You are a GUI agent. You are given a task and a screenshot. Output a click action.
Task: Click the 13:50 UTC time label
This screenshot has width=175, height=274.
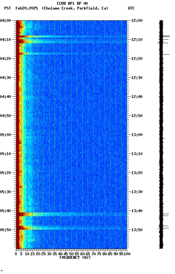pyautogui.click(x=137, y=230)
